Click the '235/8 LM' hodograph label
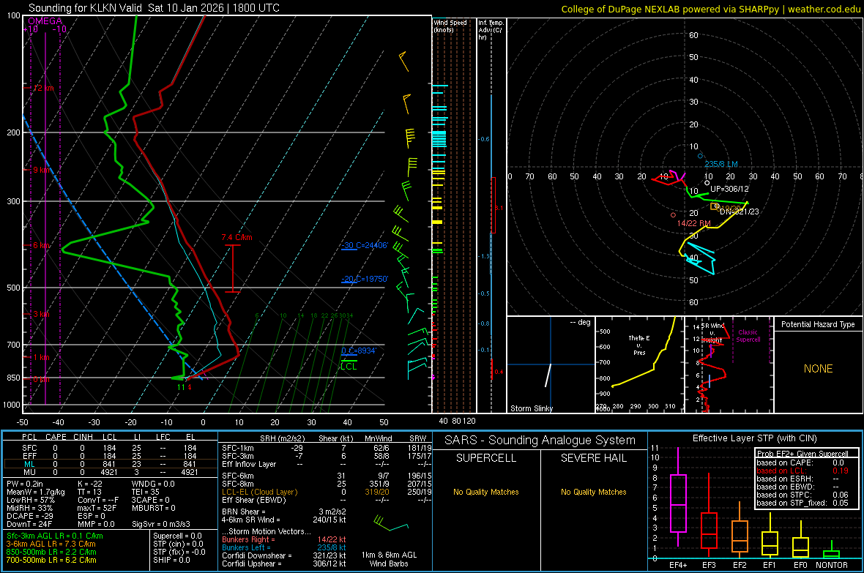 point(720,164)
